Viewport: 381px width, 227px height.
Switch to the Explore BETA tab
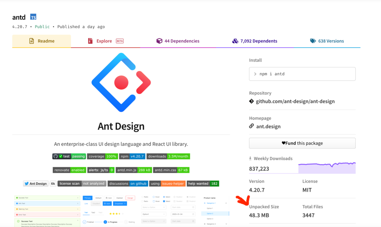coord(104,41)
